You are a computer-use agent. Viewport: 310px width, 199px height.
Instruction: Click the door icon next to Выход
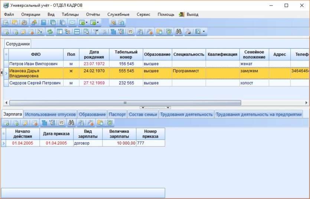[181, 14]
